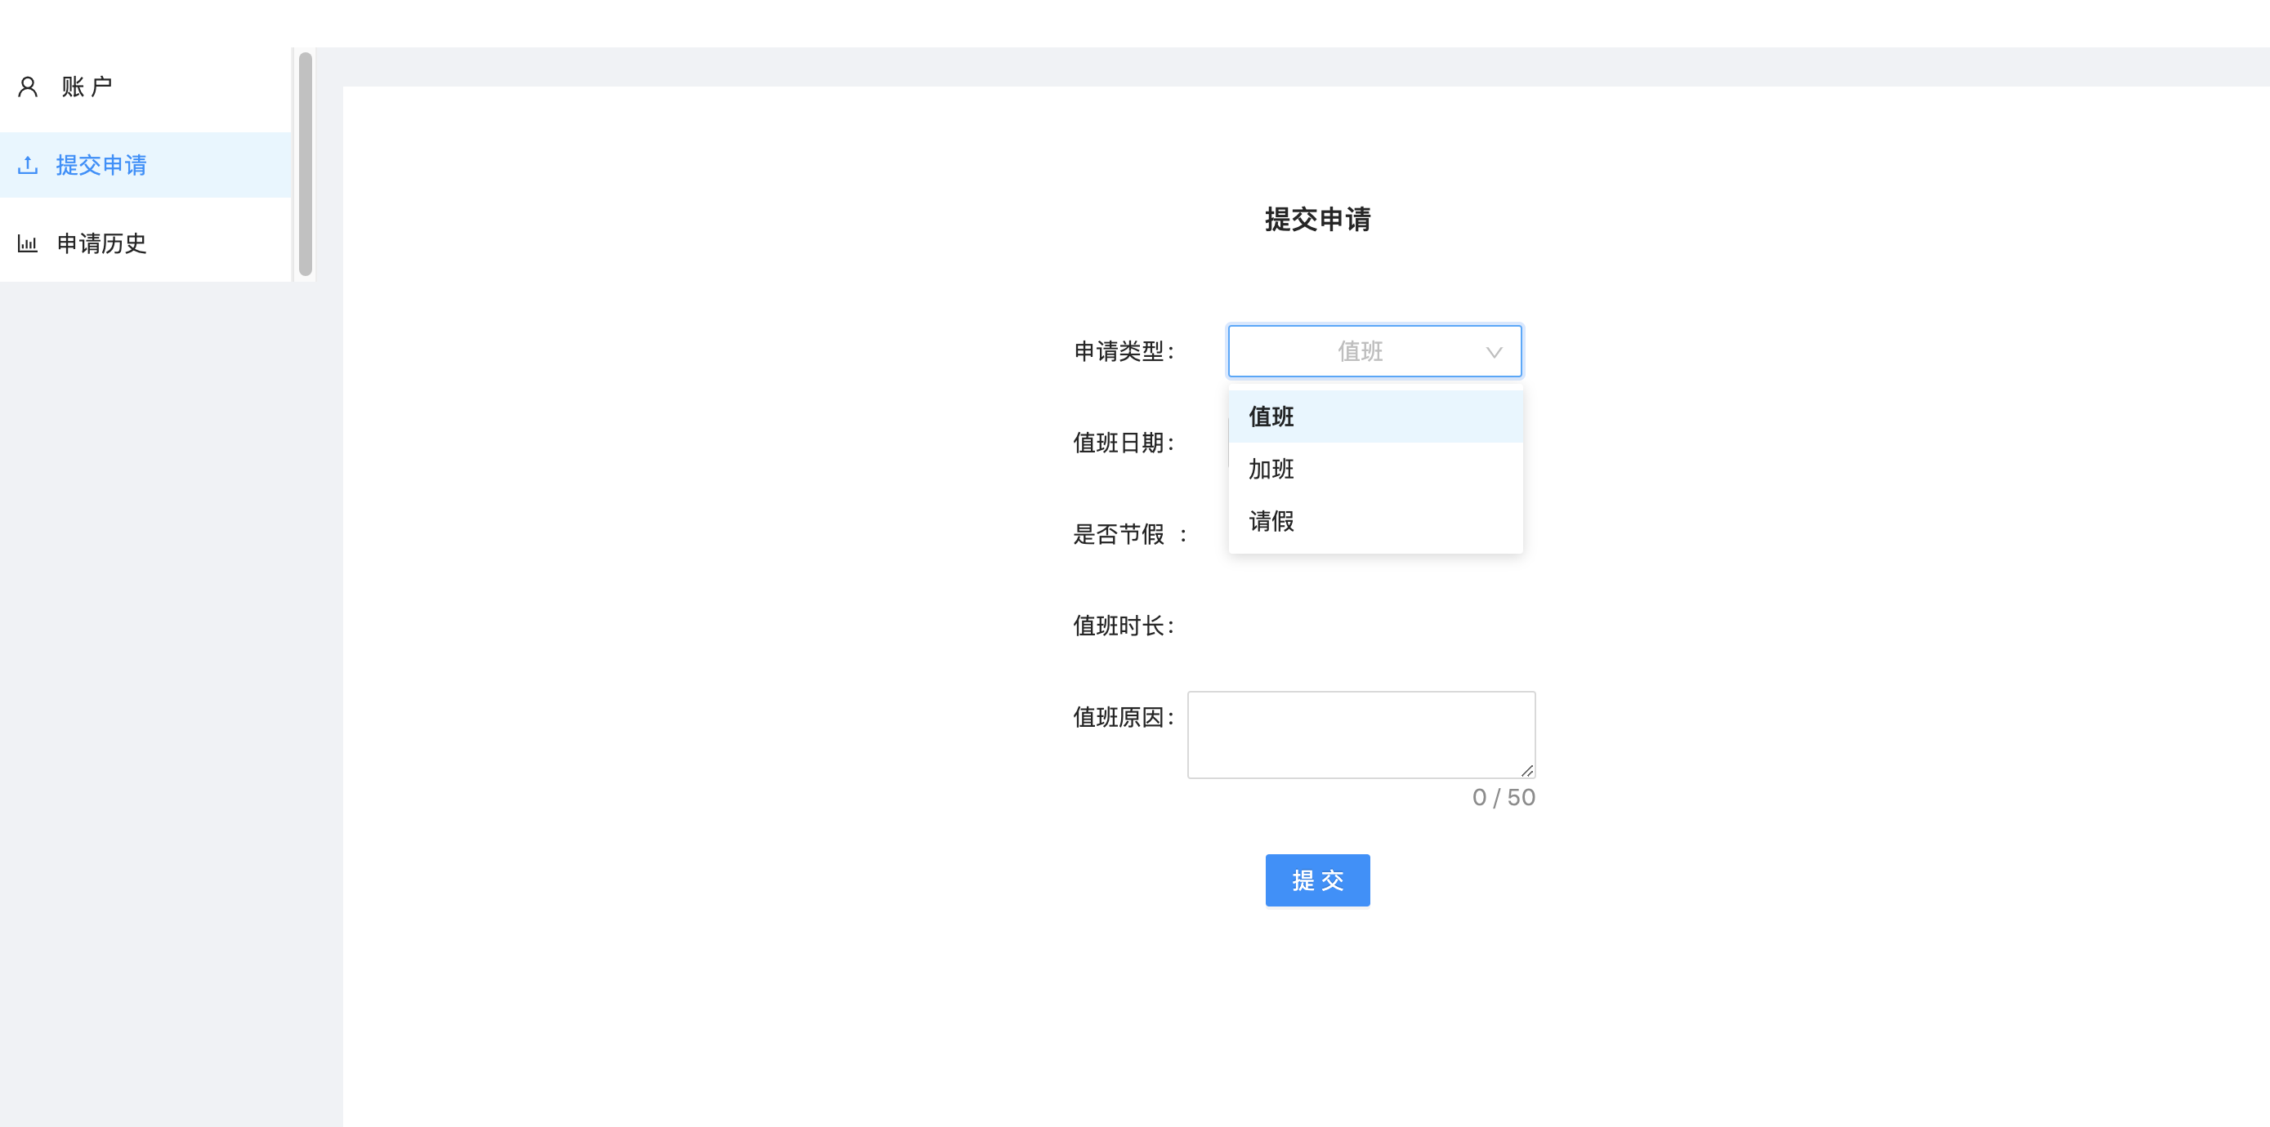Open the 账户 sidebar menu item

pyautogui.click(x=87, y=87)
